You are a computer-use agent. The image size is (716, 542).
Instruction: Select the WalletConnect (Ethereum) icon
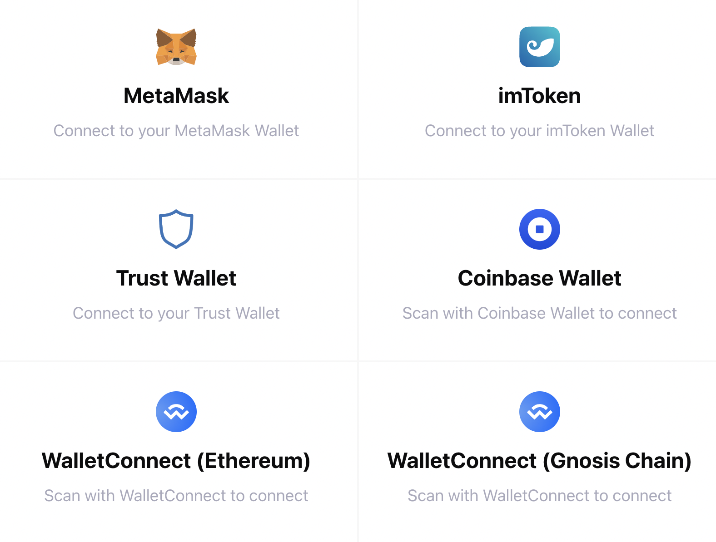tap(176, 412)
